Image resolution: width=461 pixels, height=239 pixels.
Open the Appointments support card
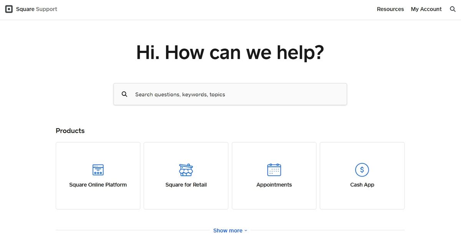click(274, 175)
